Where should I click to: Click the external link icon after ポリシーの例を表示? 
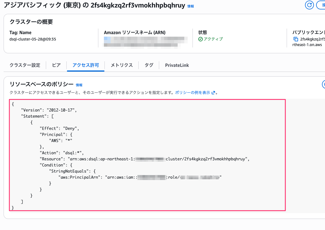click(x=213, y=93)
